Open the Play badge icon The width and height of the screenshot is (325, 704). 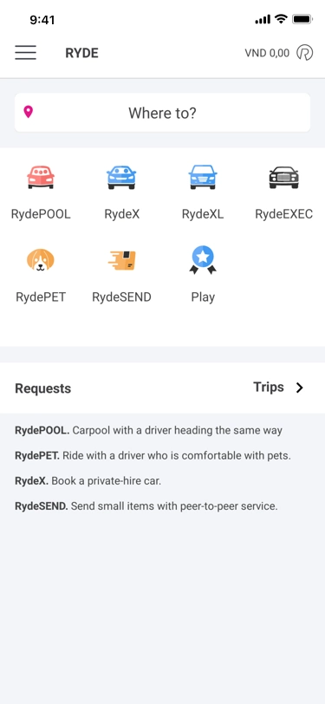[x=203, y=260]
